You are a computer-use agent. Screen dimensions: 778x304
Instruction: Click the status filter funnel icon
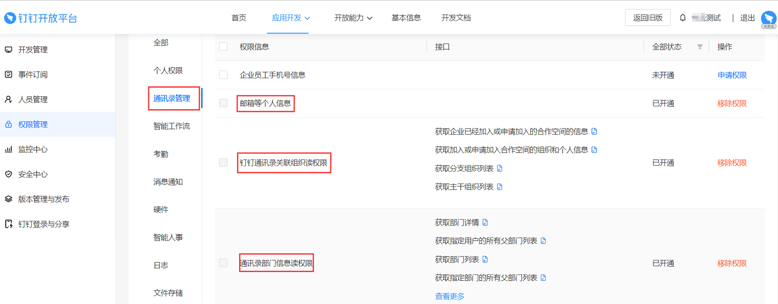coord(700,47)
